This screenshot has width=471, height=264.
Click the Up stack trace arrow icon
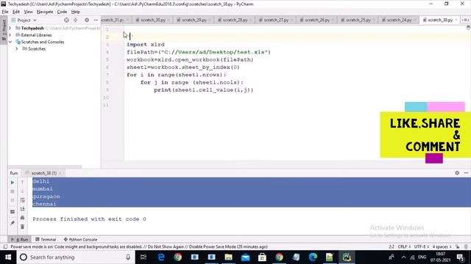pyautogui.click(x=22, y=182)
